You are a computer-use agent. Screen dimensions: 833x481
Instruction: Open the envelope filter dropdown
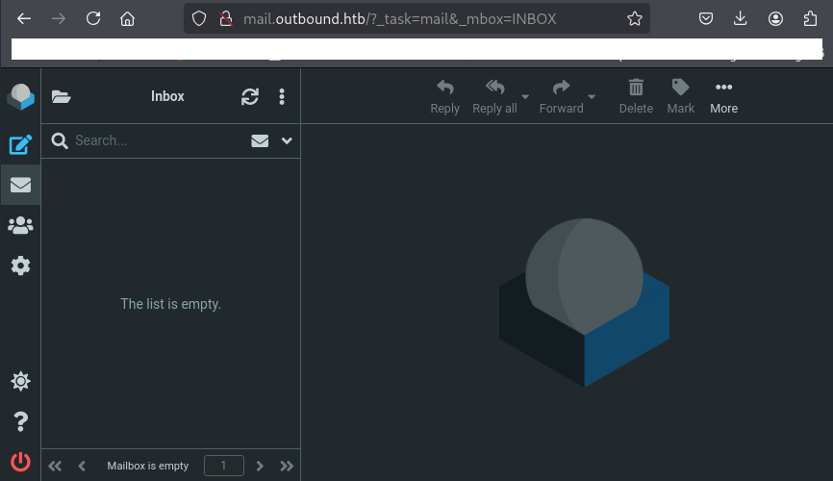(x=260, y=140)
